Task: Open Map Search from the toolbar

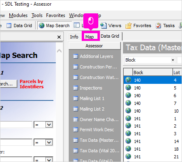Action: [x=54, y=26]
